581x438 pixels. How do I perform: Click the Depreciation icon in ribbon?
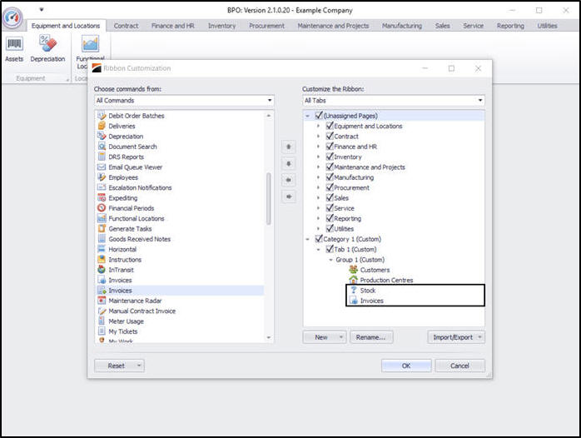point(47,44)
